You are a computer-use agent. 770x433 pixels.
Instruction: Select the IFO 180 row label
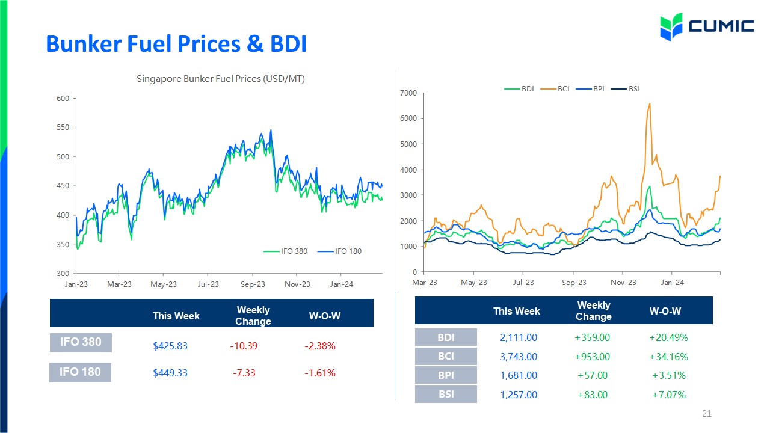pos(81,372)
